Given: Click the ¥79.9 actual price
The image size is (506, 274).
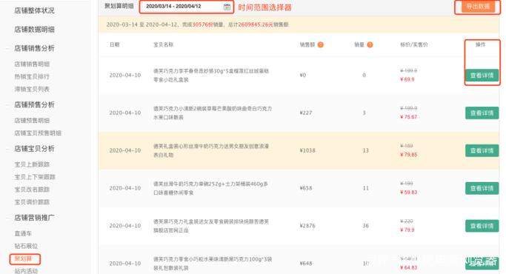Looking at the screenshot, I should click(x=407, y=230).
